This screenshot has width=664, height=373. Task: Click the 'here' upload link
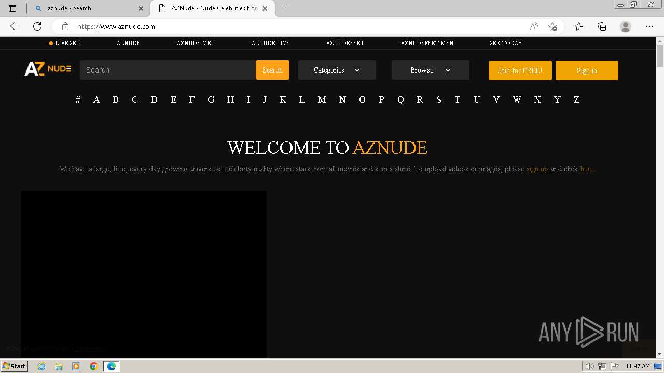[x=587, y=169]
